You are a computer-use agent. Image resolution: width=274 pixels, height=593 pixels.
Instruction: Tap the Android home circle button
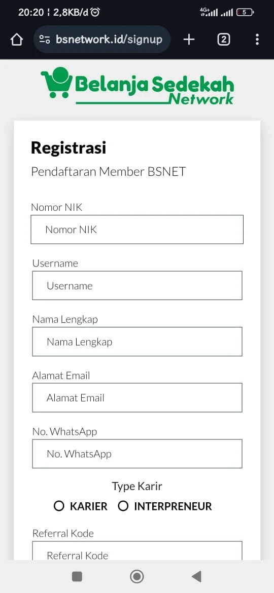tap(136, 576)
